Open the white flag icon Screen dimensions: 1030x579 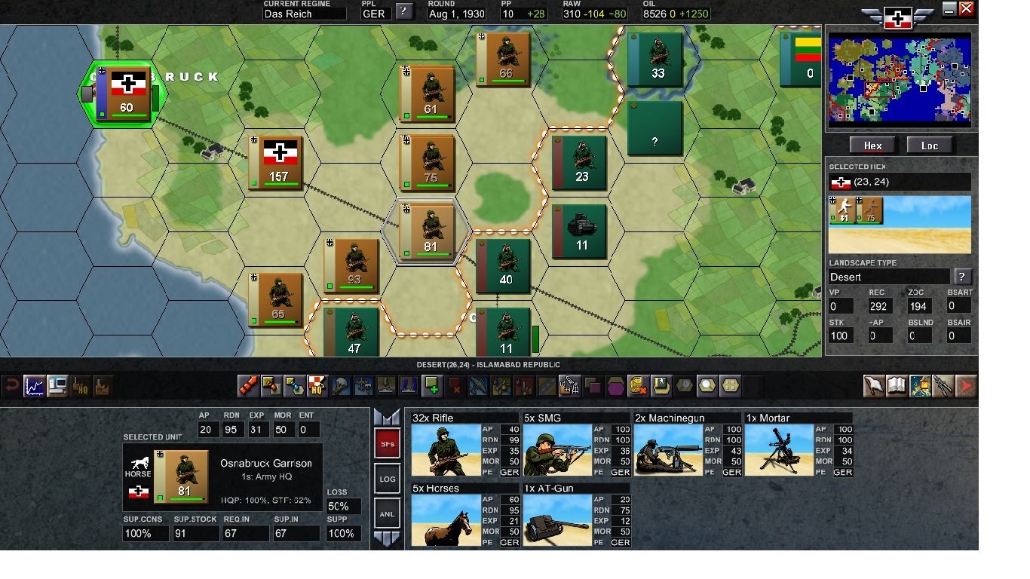874,386
